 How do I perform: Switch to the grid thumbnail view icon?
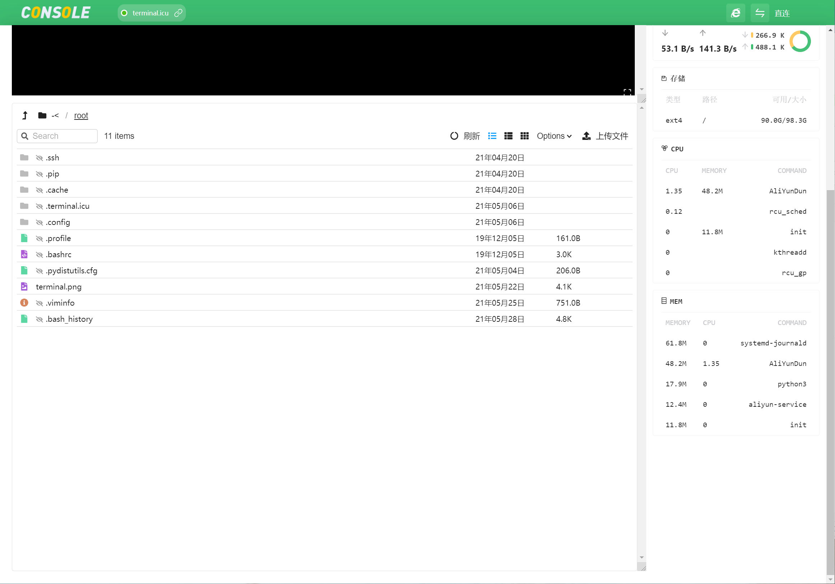(x=524, y=136)
